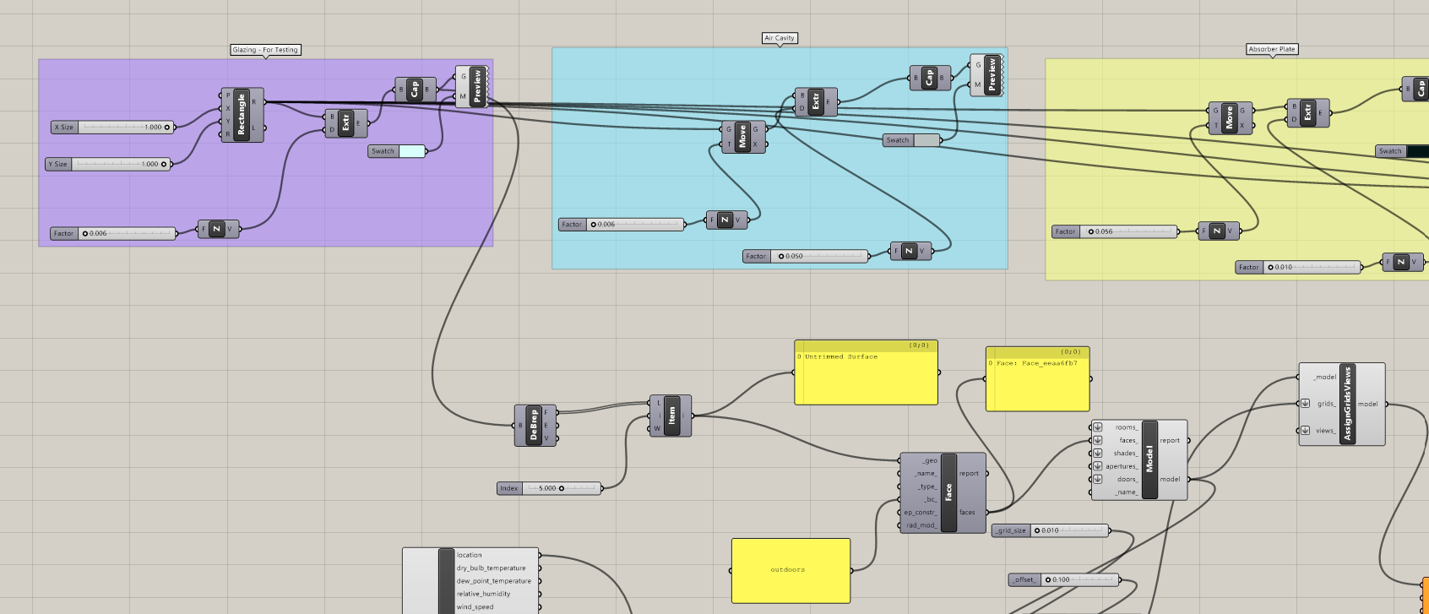Click the light cyan Swatch in the Glazing group
This screenshot has width=1429, height=614.
[411, 151]
